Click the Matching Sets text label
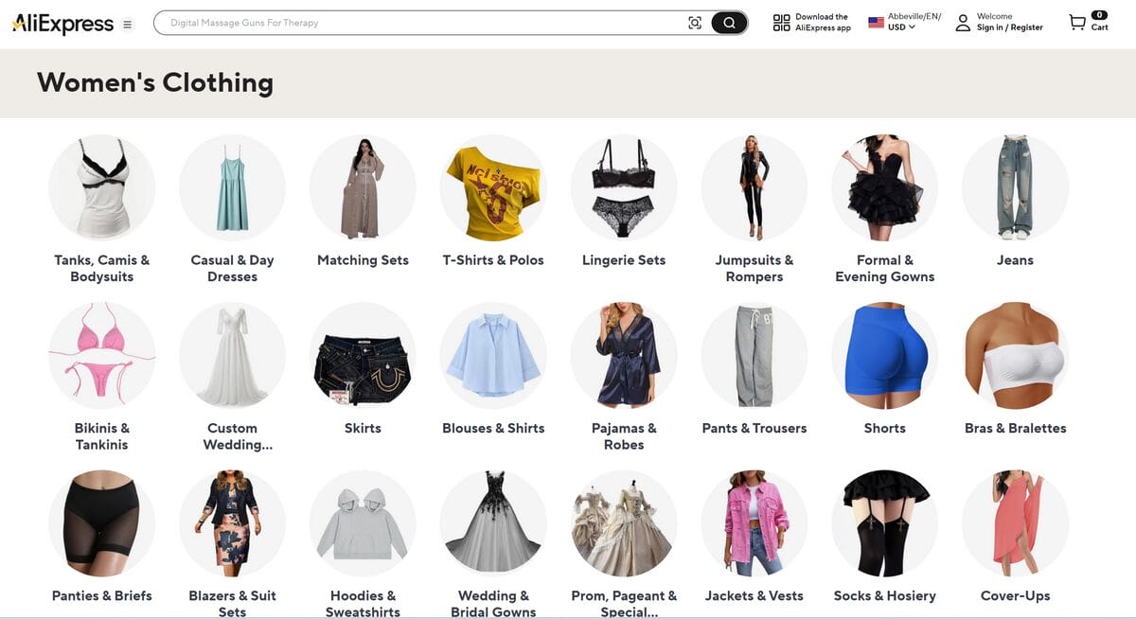1136x619 pixels. pos(363,260)
